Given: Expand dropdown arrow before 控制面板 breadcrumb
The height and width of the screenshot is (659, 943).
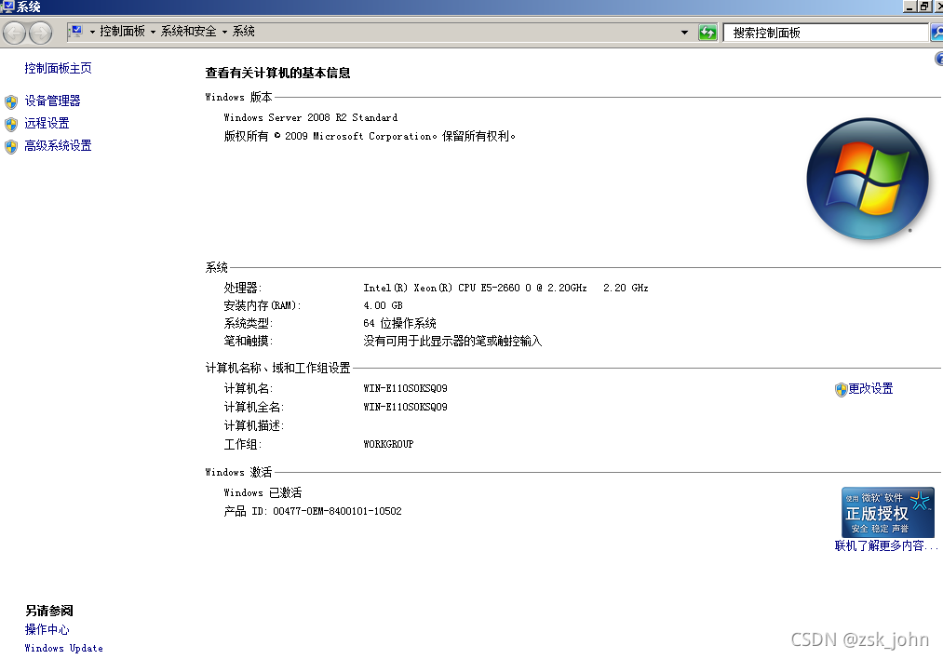Looking at the screenshot, I should (x=92, y=32).
